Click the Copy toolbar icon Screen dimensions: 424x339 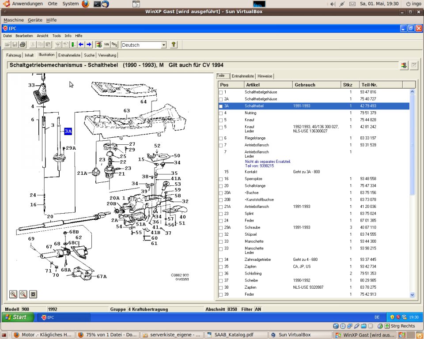pyautogui.click(x=40, y=45)
